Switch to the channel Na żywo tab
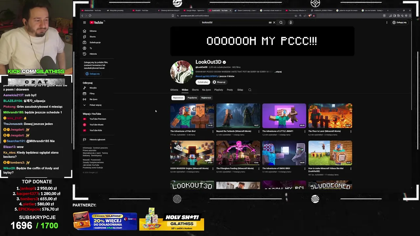 tap(206, 90)
